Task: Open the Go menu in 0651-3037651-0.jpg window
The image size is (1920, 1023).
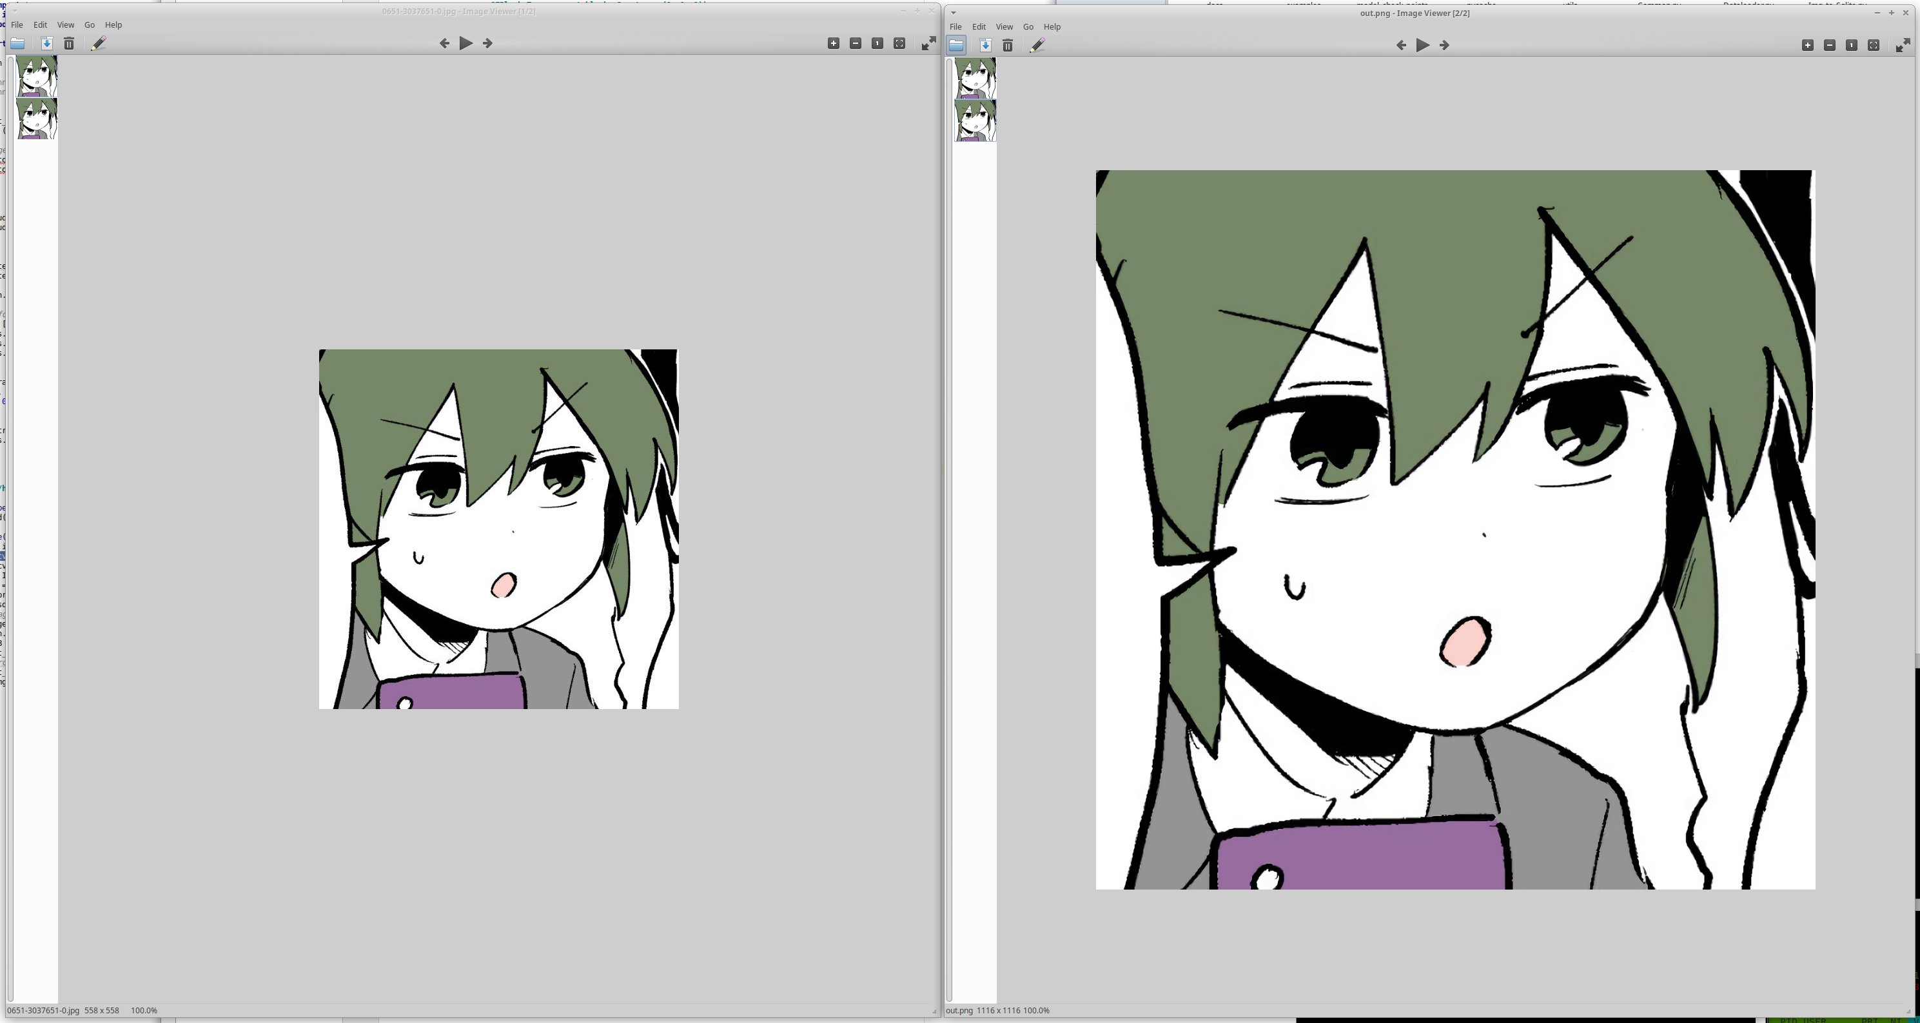Action: tap(90, 24)
